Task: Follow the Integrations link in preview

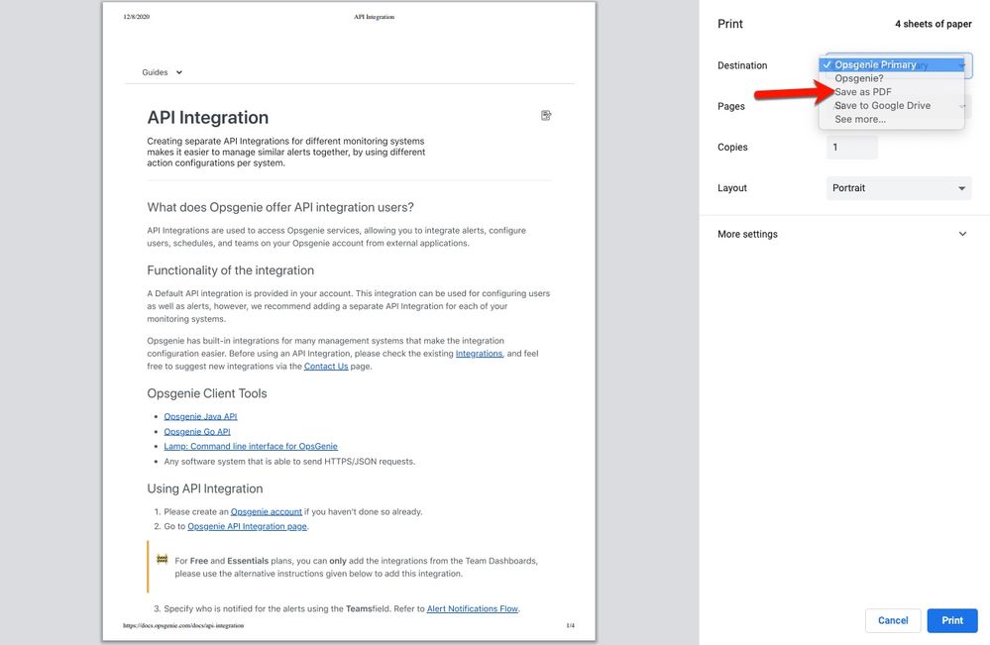Action: [x=479, y=354]
